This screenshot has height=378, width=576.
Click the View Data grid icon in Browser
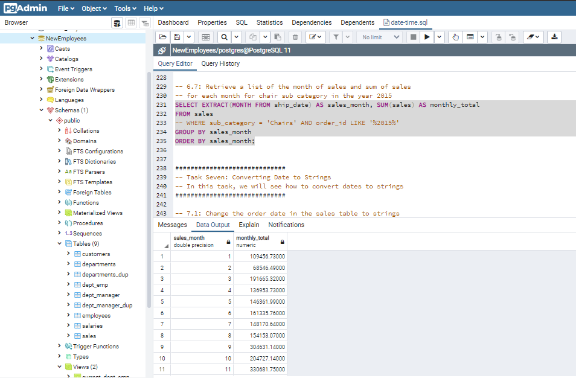click(131, 22)
